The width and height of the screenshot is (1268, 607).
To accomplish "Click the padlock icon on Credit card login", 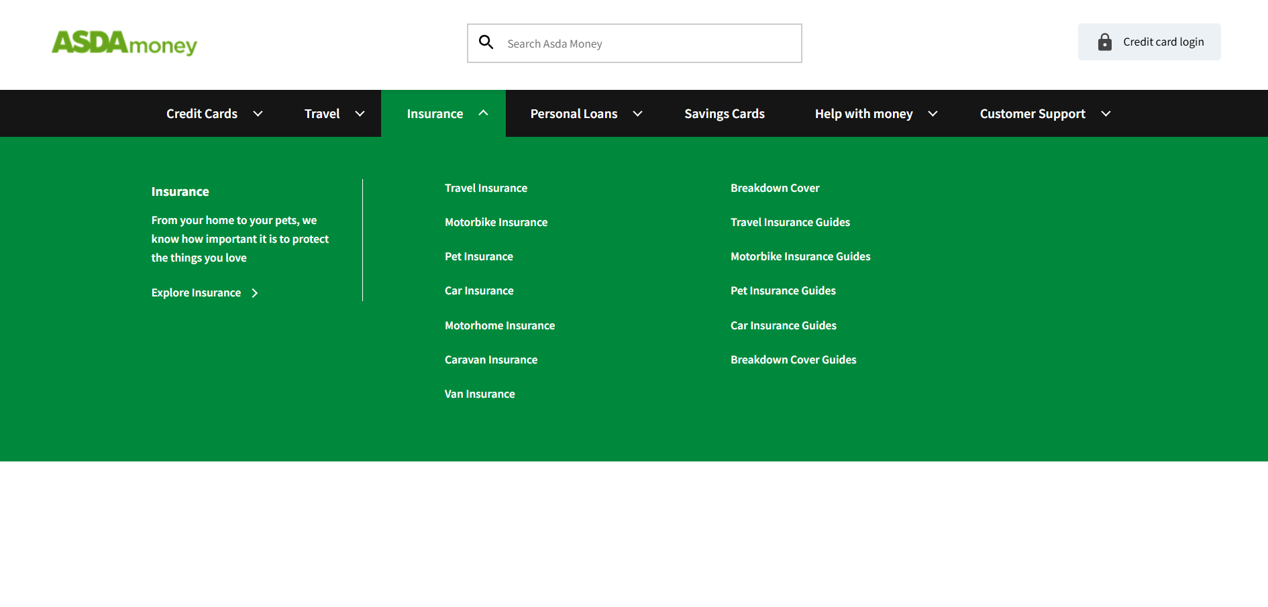I will 1104,42.
